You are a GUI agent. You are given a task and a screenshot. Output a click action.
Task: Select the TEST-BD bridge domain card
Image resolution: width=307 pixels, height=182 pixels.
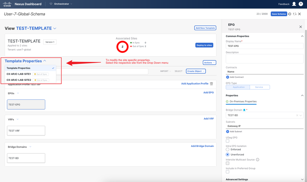(x=26, y=158)
